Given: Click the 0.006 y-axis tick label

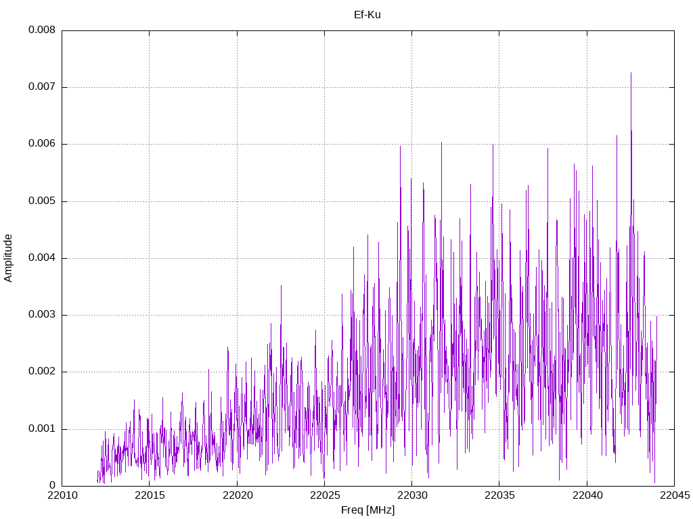Looking at the screenshot, I should coord(42,144).
